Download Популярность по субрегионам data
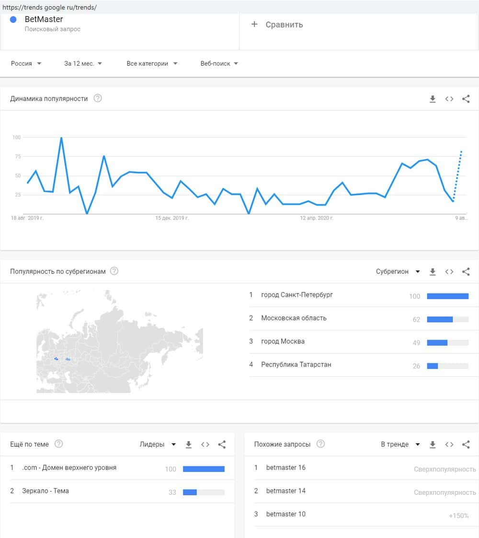Image resolution: width=479 pixels, height=538 pixels. coord(433,271)
